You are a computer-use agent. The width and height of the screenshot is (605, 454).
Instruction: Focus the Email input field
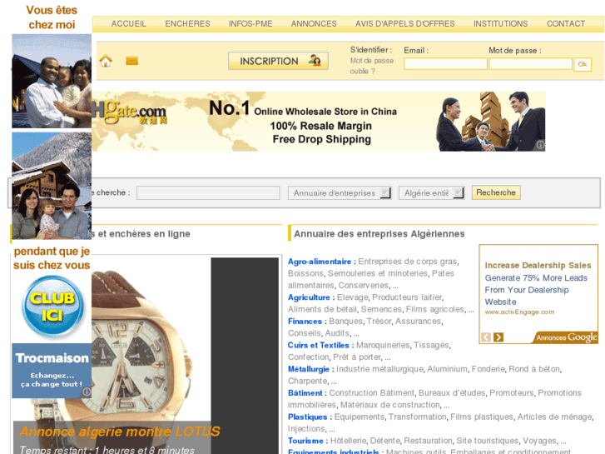click(445, 64)
